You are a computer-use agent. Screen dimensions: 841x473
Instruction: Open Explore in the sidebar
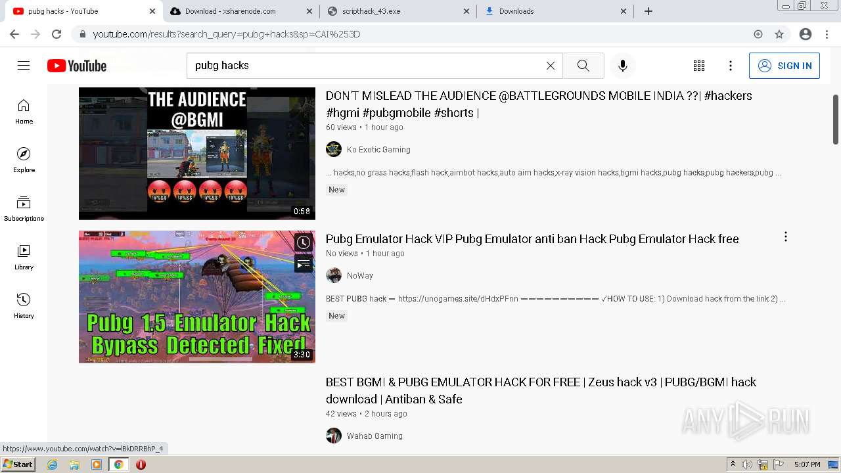[x=24, y=160]
